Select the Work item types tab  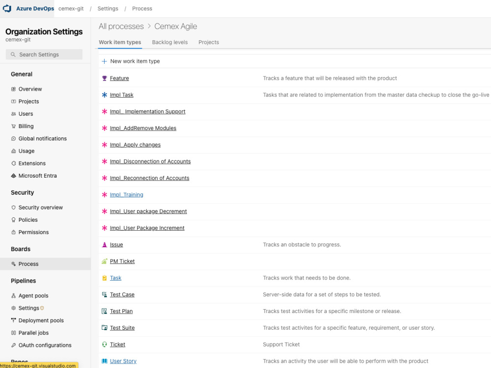point(120,42)
